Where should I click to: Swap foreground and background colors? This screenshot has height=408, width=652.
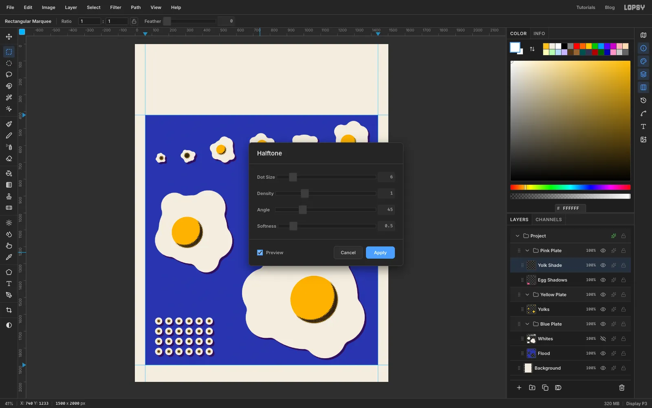pos(532,49)
